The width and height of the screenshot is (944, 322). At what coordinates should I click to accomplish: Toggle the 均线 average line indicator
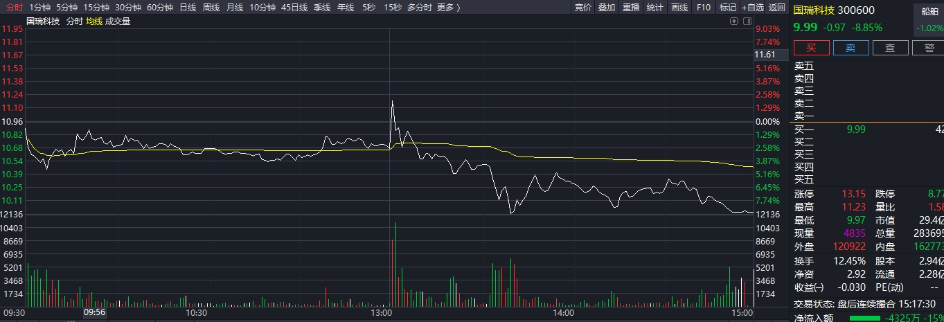click(94, 21)
